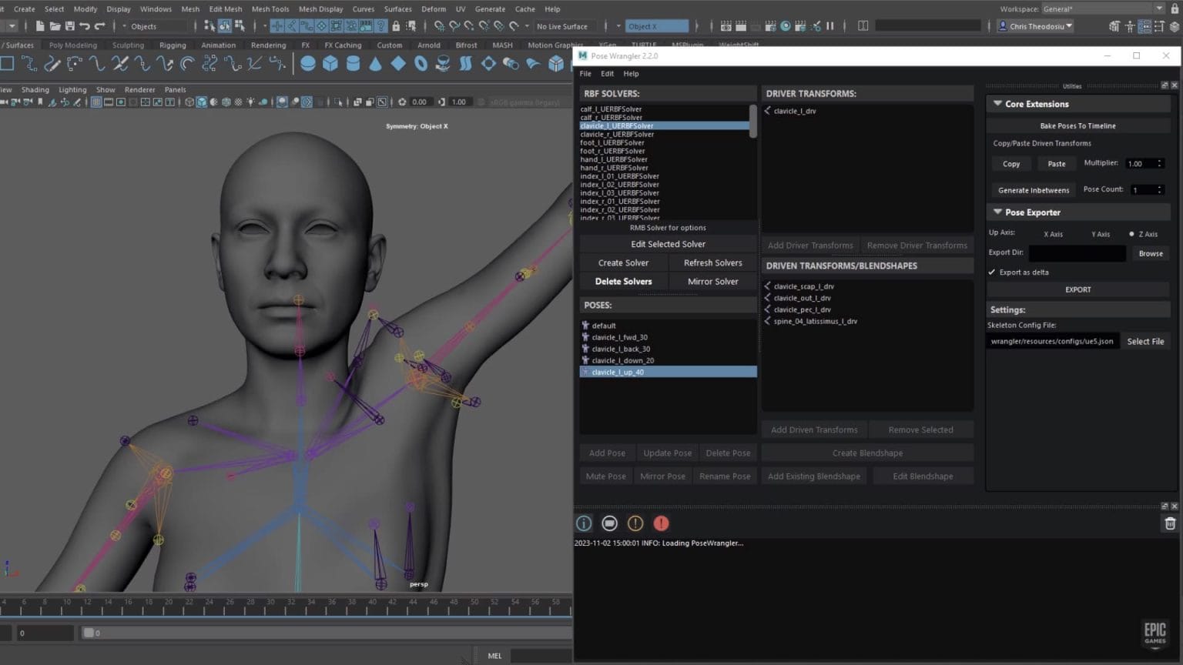Click Bake Poses To Timeline

1077,125
